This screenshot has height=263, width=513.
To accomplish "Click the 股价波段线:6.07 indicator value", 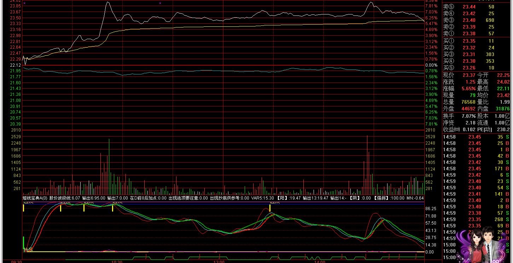I will click(x=65, y=198).
